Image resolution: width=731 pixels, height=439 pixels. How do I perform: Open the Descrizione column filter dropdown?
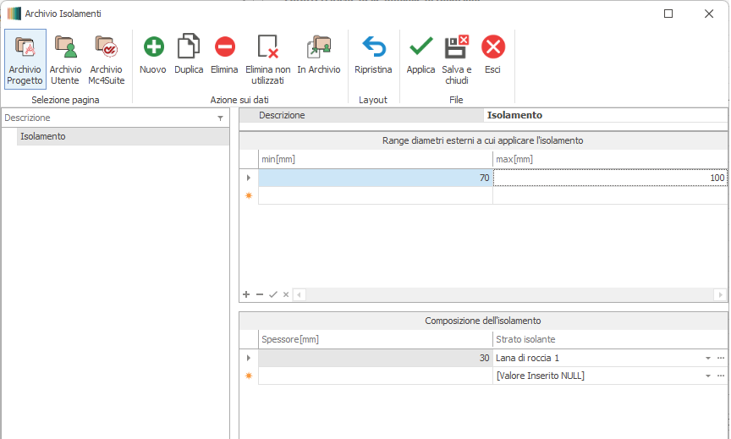tap(221, 118)
